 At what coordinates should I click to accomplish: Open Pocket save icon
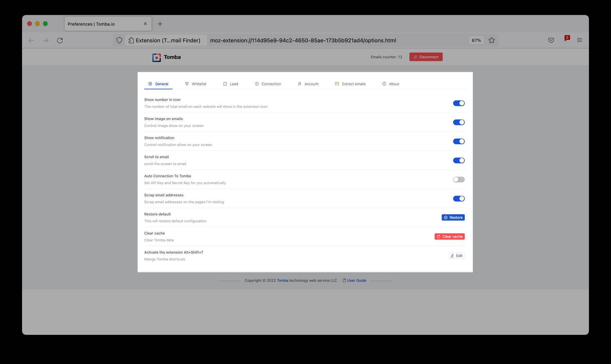[551, 40]
